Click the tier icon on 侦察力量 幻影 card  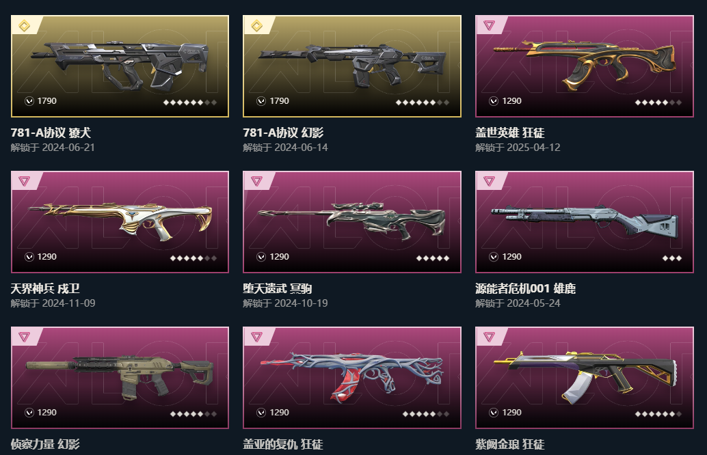tap(25, 337)
